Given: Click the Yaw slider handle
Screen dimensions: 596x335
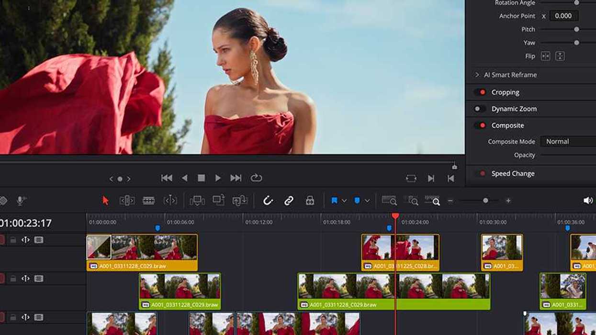Looking at the screenshot, I should (576, 43).
